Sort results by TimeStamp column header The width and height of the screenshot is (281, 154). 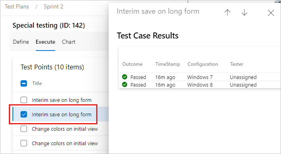167,64
